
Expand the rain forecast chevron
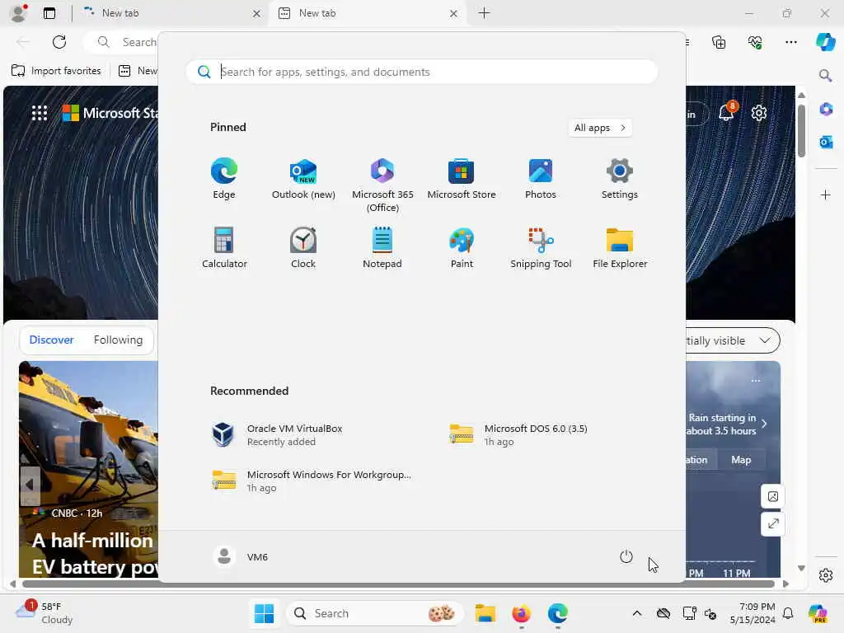764,424
